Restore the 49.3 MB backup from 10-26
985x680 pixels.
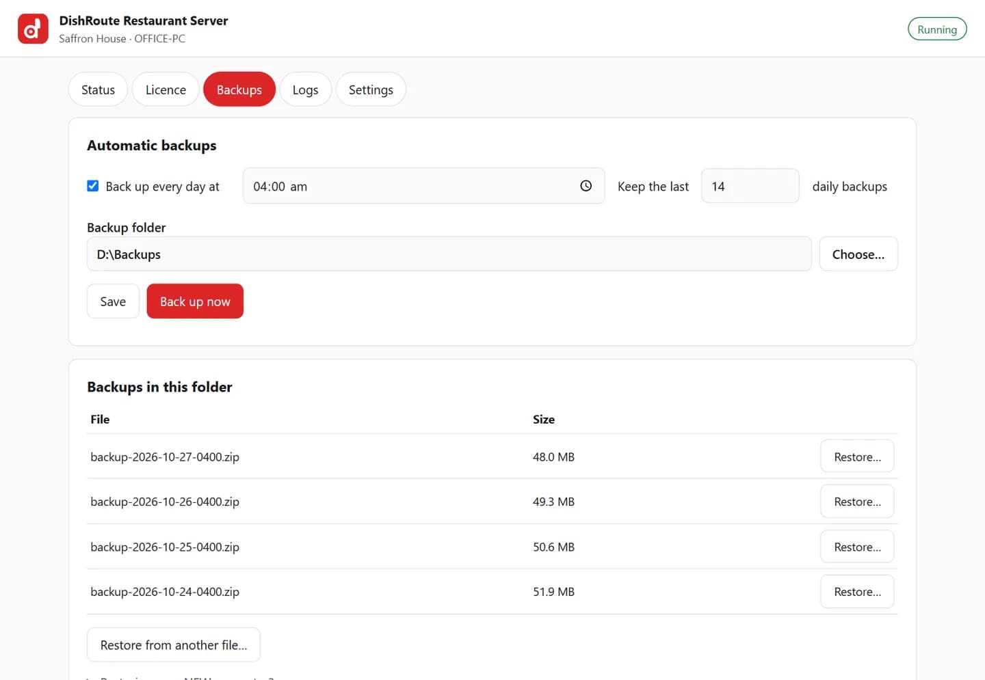pos(857,502)
